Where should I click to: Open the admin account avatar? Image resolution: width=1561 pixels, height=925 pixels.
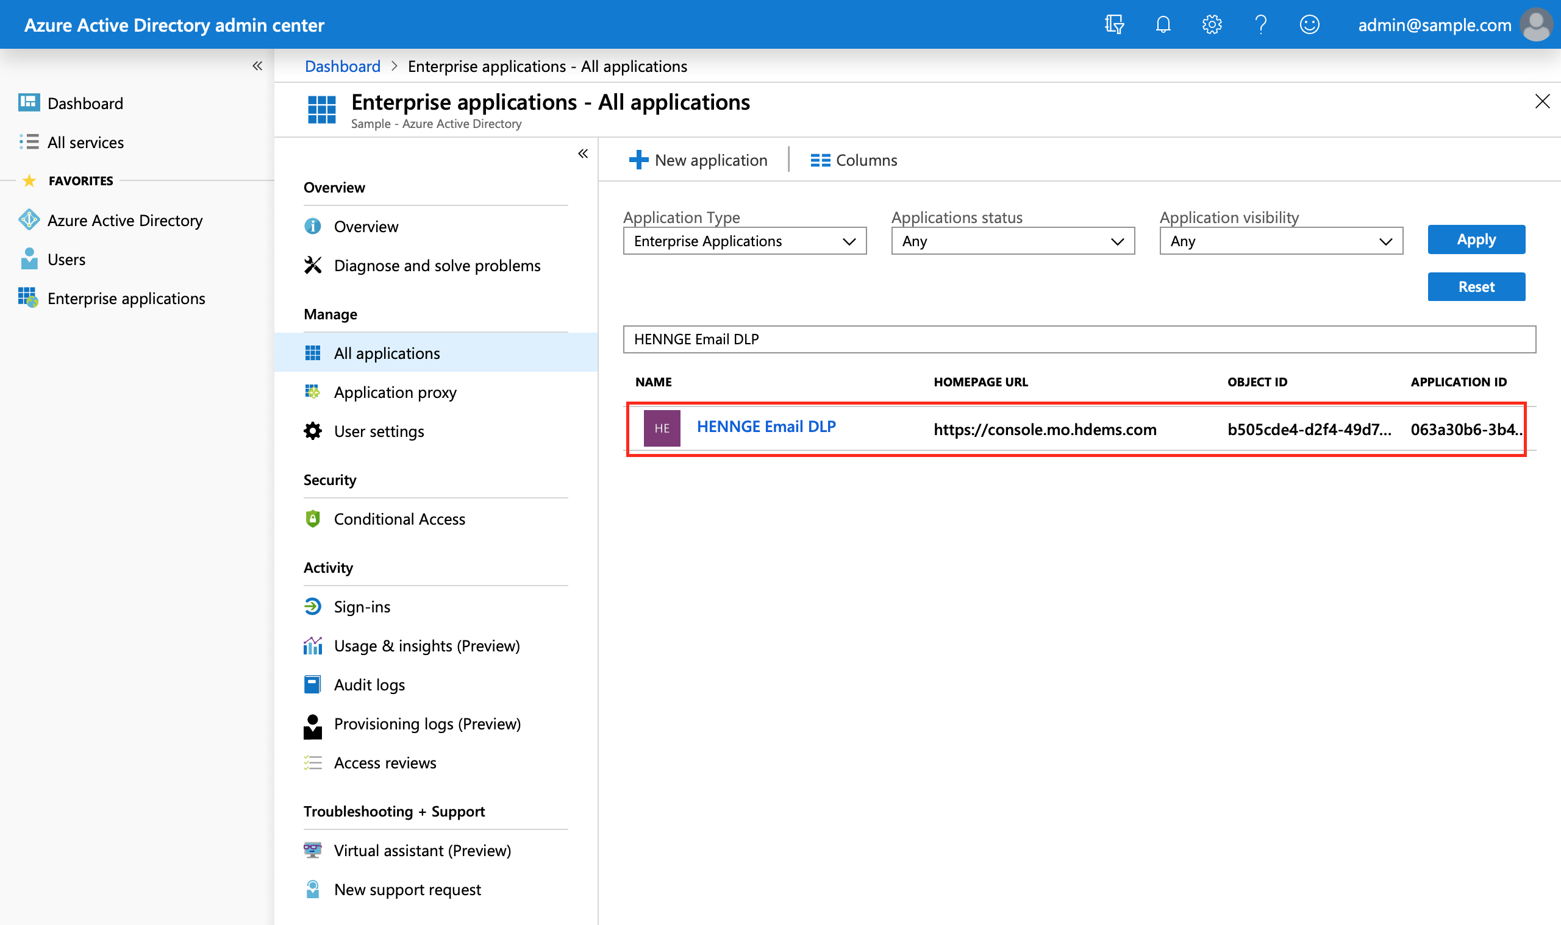[x=1536, y=25]
